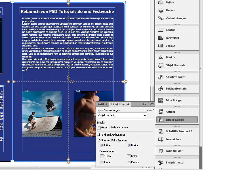This screenshot has width=227, height=170.
Task: Click the vertical spring constraint icon
Action: point(68,78)
